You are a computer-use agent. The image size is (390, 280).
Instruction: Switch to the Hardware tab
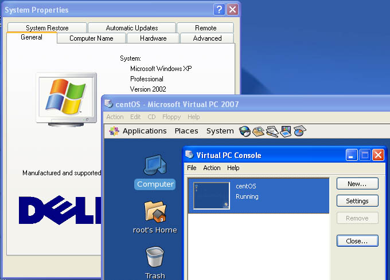pyautogui.click(x=153, y=38)
